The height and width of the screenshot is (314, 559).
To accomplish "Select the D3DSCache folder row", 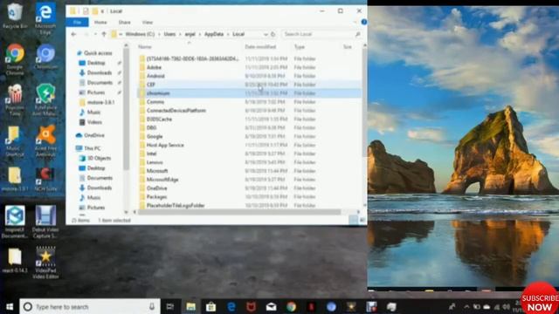I will 249,119.
